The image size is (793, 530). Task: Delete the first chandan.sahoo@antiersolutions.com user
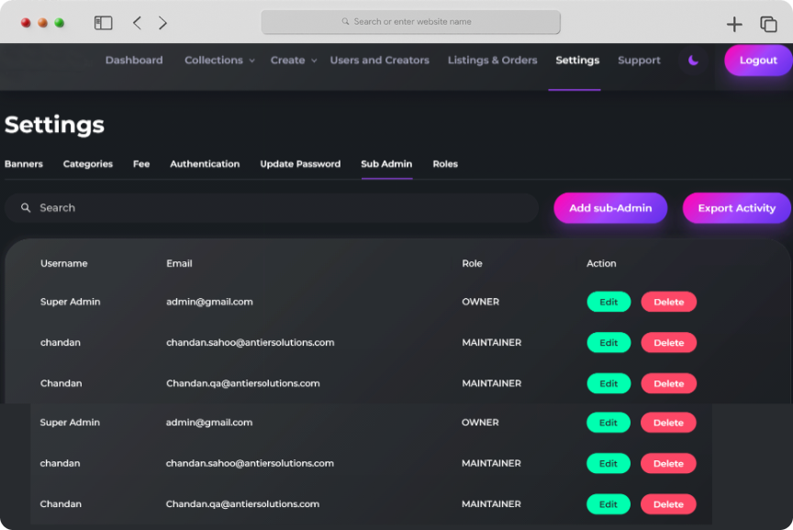(668, 343)
